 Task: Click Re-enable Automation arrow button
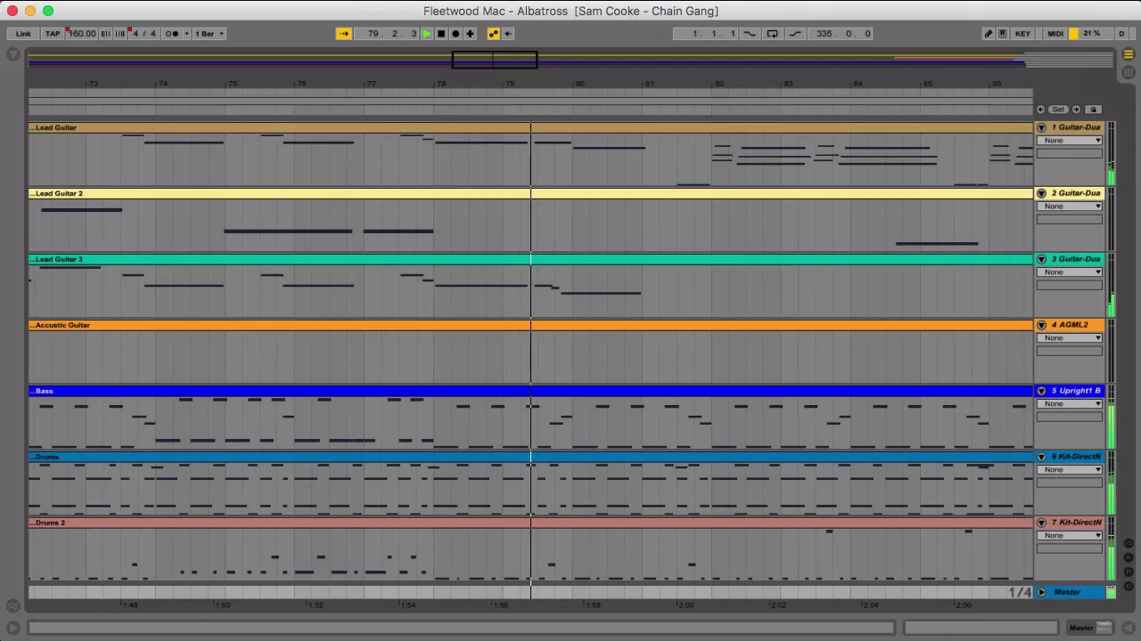[x=508, y=34]
